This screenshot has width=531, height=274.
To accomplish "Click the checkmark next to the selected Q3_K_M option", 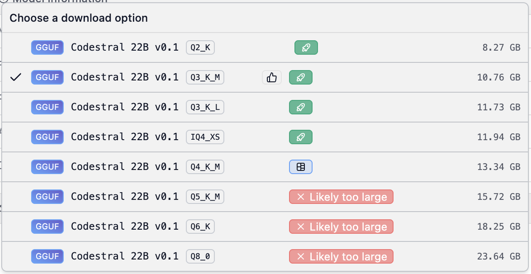I will [x=16, y=77].
